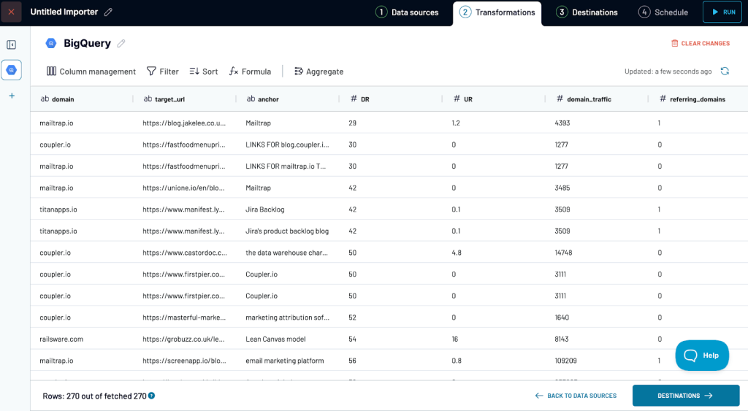Open the Formula tool
This screenshot has height=411, width=748.
point(250,72)
